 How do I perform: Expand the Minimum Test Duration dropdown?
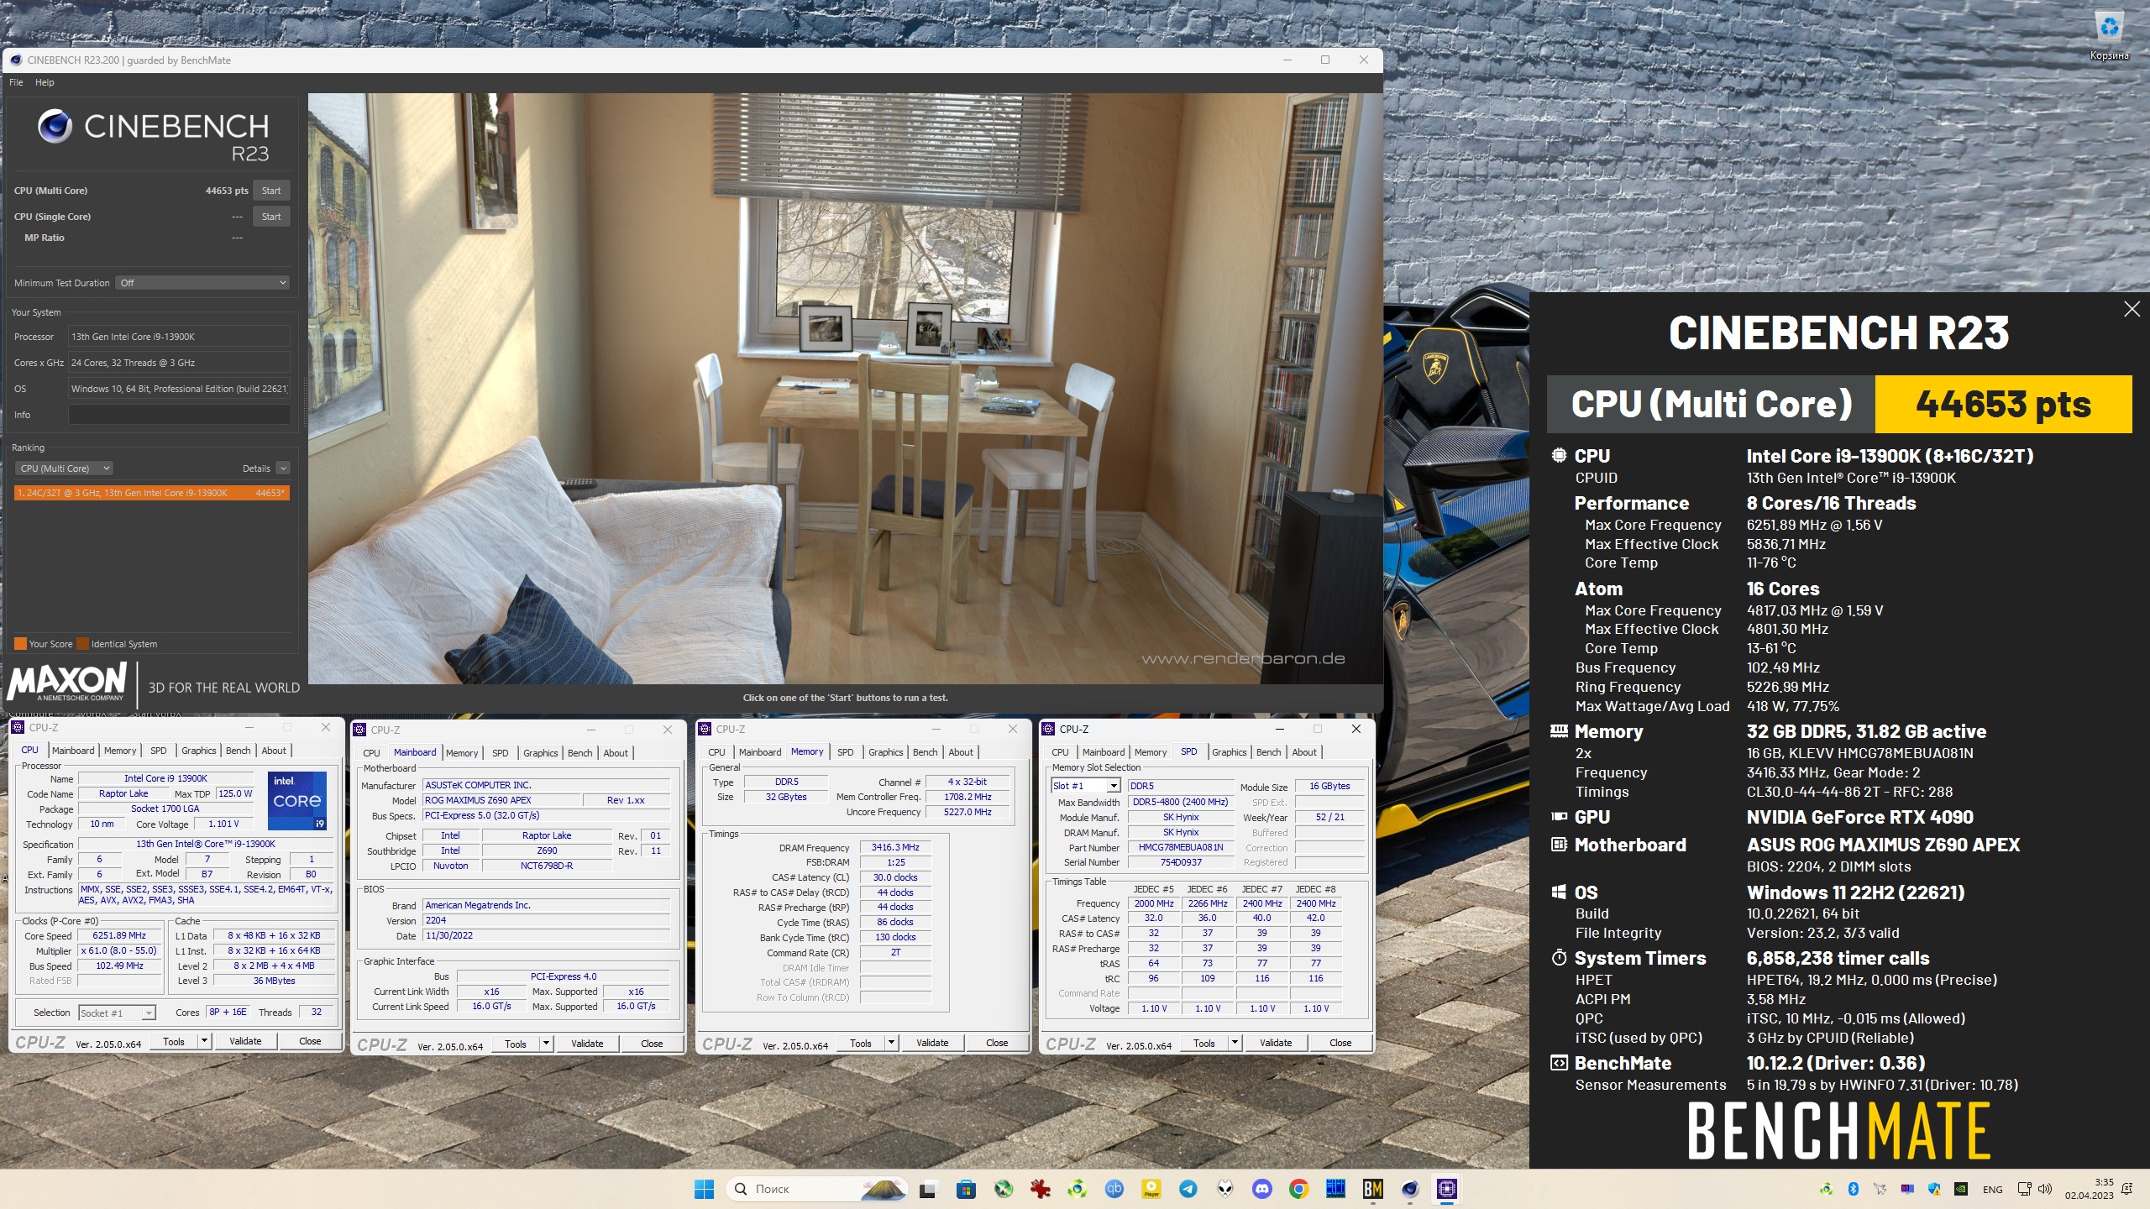click(202, 283)
